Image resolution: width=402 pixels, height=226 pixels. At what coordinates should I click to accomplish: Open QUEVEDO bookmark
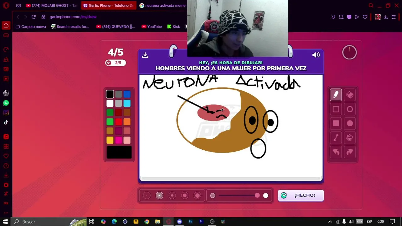pyautogui.click(x=116, y=27)
